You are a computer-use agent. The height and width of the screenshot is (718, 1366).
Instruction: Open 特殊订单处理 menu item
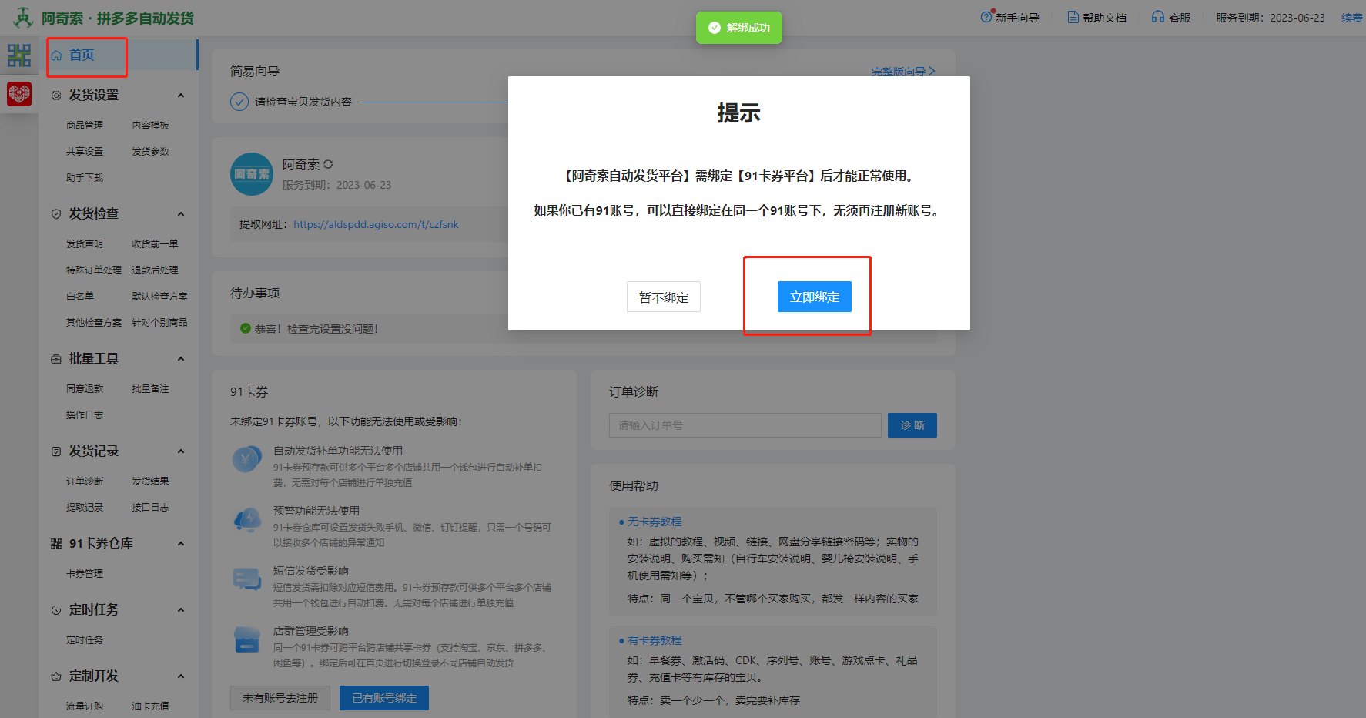(x=94, y=270)
